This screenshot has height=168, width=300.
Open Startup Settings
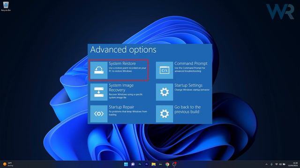(x=183, y=92)
